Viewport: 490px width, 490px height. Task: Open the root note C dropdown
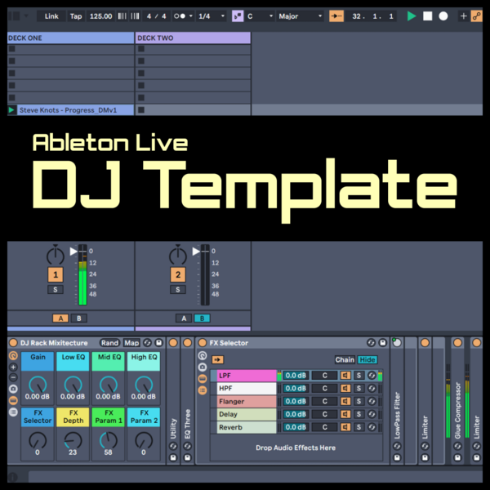pyautogui.click(x=260, y=16)
